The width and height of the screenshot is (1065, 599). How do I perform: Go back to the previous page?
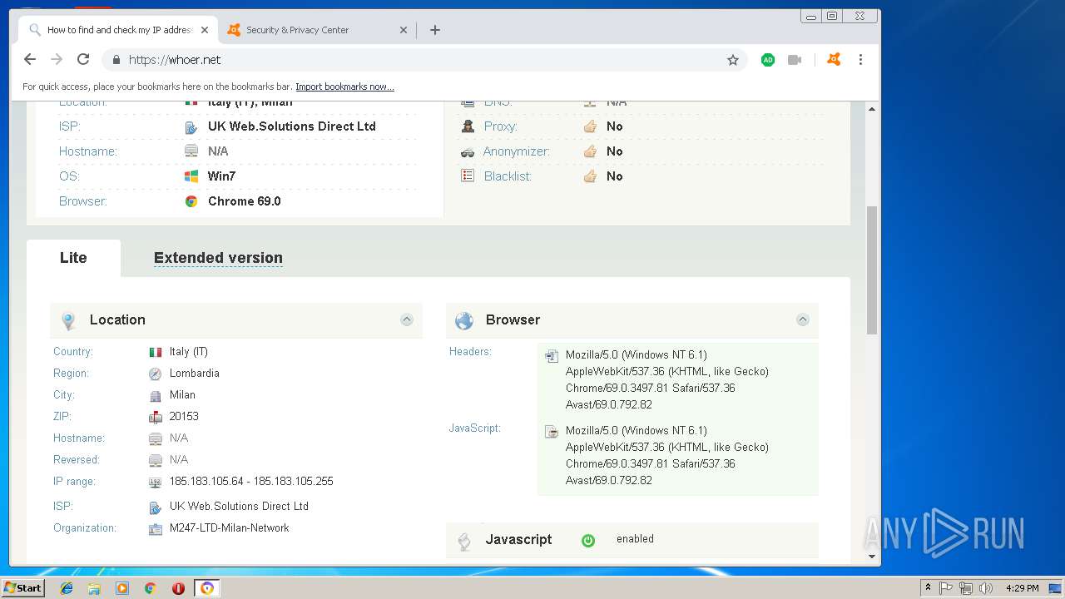click(x=30, y=59)
